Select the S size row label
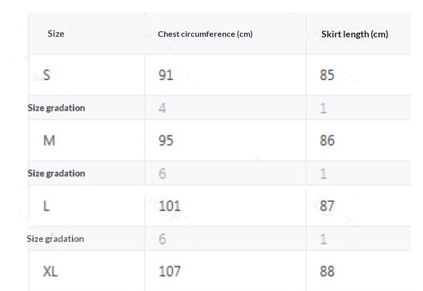This screenshot has height=291, width=423. click(x=47, y=75)
